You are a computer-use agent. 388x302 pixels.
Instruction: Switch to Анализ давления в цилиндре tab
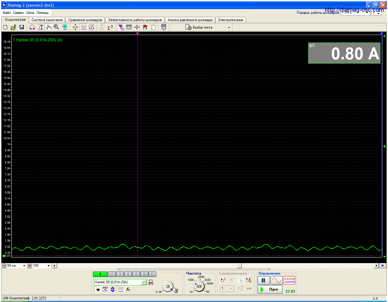(x=190, y=20)
